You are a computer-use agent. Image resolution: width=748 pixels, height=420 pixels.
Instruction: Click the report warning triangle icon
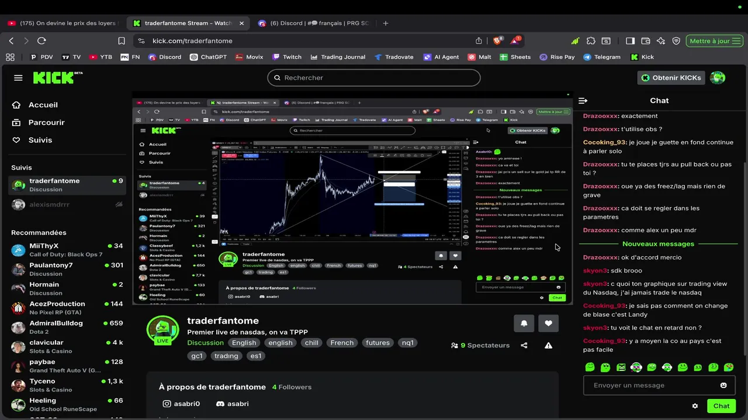click(548, 345)
